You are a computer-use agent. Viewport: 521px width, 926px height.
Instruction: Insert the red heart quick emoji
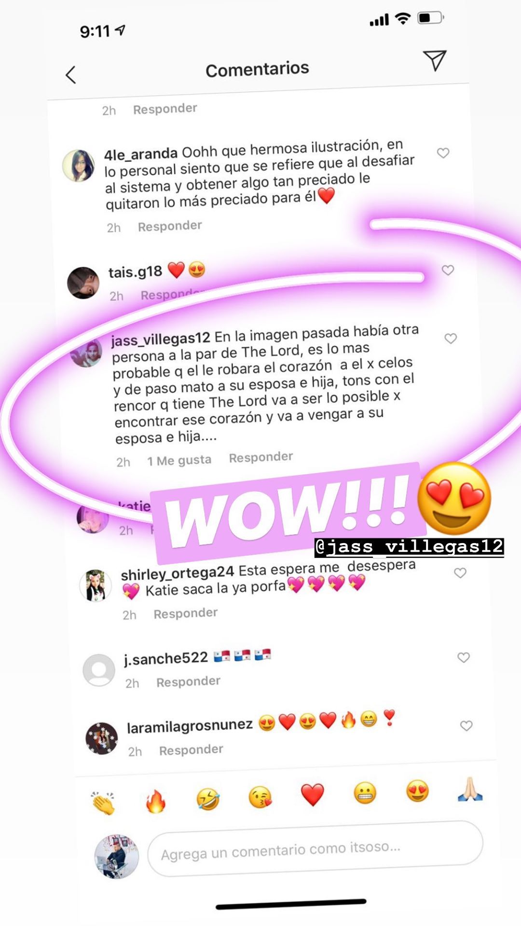[313, 795]
